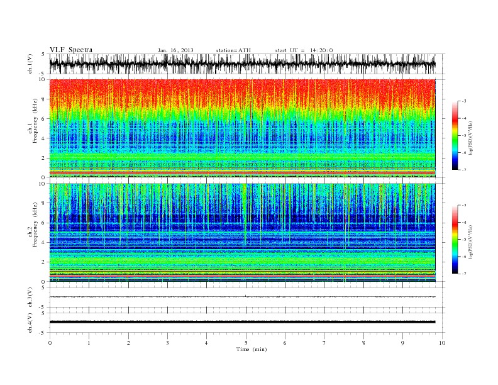Click the ch.1 color scale unit label
498x385 pixels.
point(470,138)
